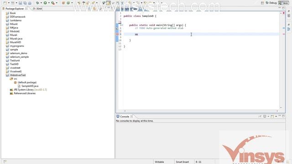This screenshot has height=164, width=292.
Task: Select JRE System Library node
Action: click(30, 90)
